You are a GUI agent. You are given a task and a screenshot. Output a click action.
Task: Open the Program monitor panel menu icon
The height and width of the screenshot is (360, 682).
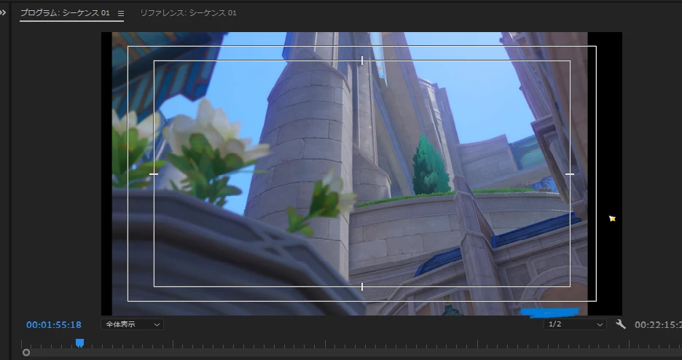click(x=121, y=13)
